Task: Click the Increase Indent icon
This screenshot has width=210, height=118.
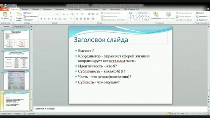Action: [x=93, y=14]
